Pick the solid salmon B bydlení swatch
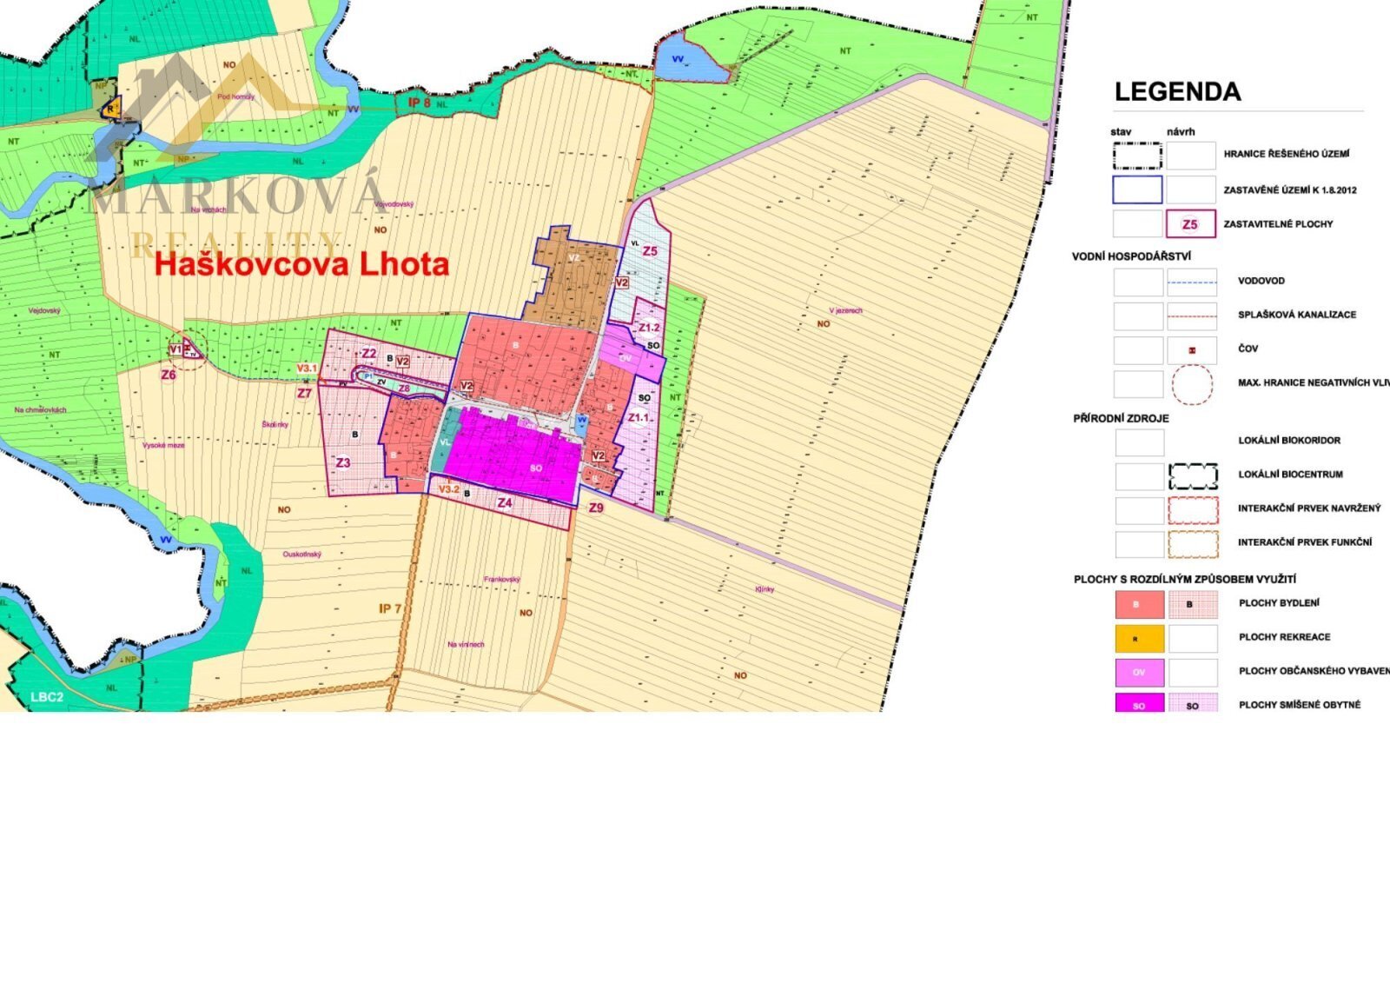1390x983 pixels. click(1139, 604)
